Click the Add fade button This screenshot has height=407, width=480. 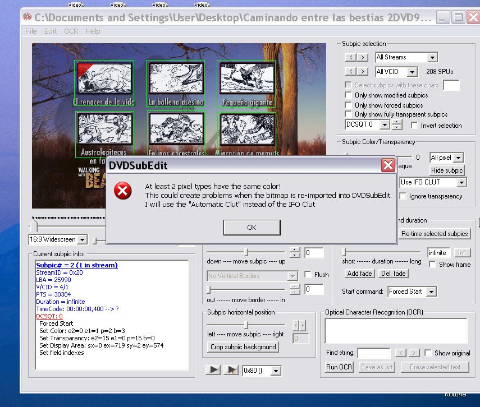pyautogui.click(x=359, y=274)
